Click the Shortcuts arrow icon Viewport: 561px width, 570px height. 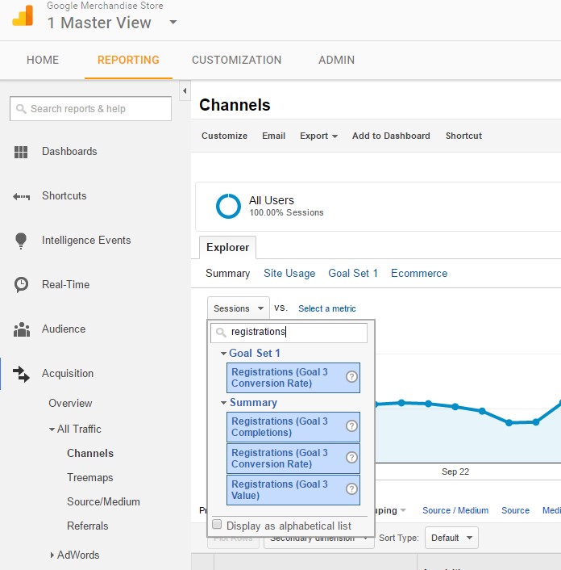(22, 197)
